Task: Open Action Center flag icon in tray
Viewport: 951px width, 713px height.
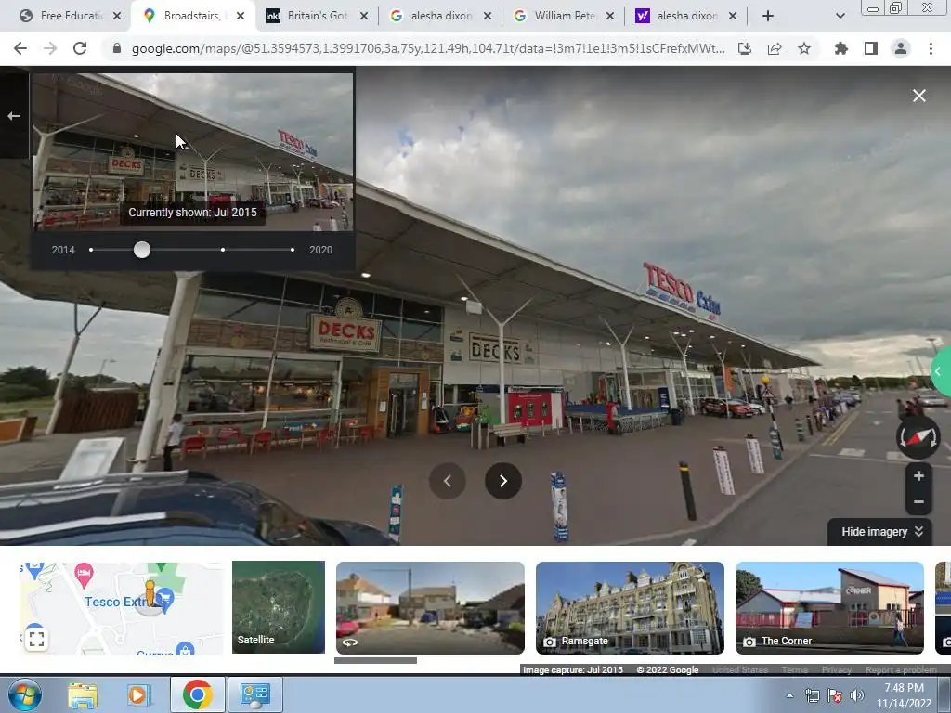Action: [835, 695]
